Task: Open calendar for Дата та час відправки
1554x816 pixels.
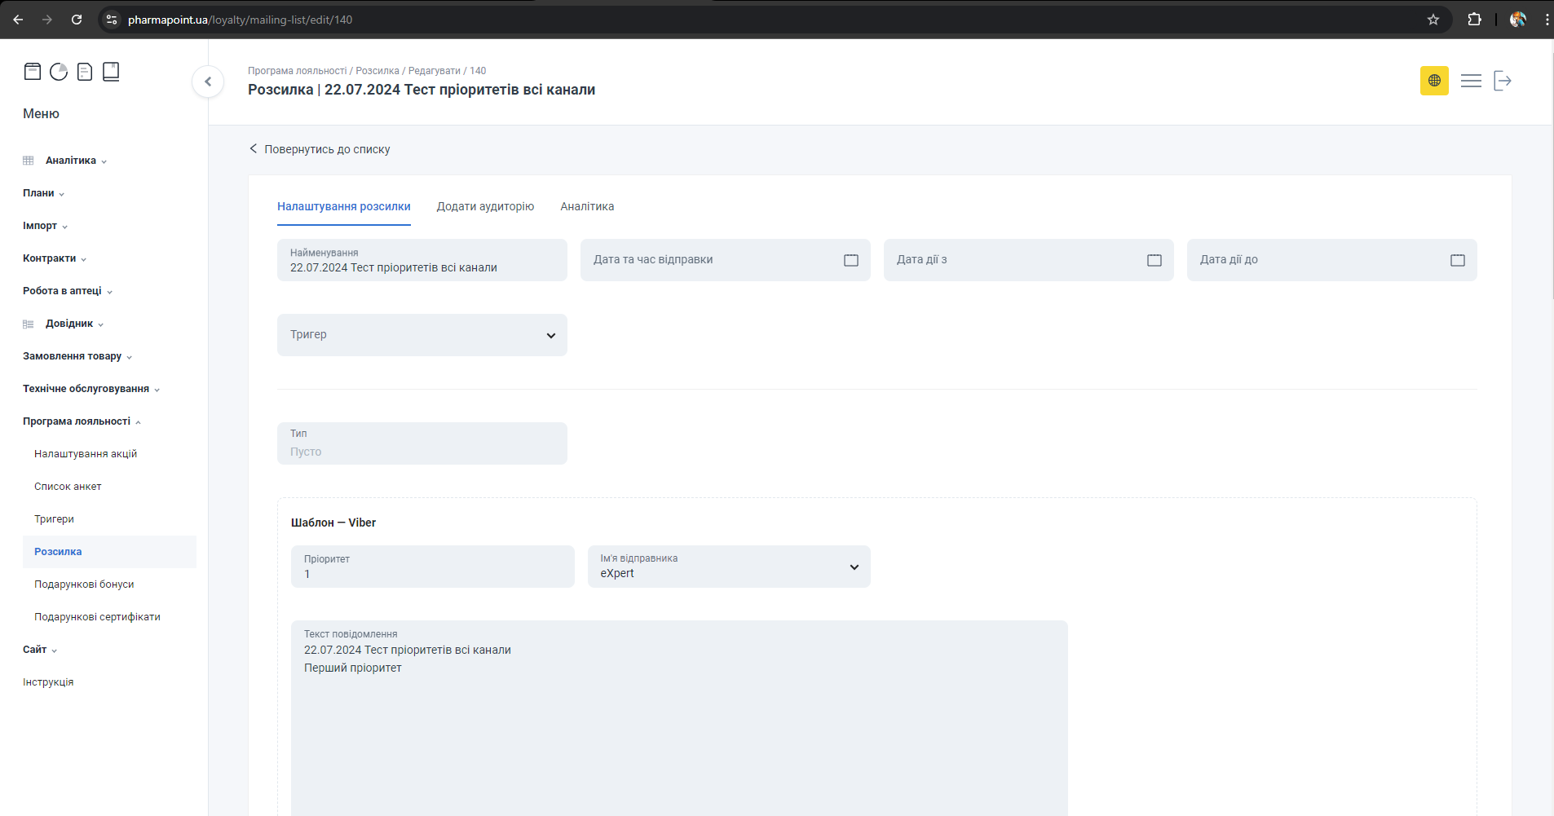Action: pyautogui.click(x=850, y=260)
